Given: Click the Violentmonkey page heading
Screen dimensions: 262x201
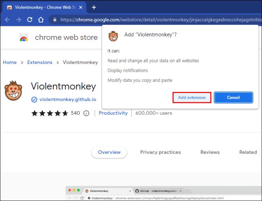Looking at the screenshot, I should tap(63, 87).
